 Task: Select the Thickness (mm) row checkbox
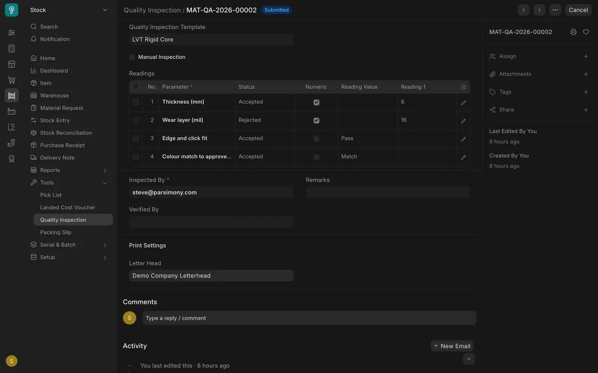135,102
